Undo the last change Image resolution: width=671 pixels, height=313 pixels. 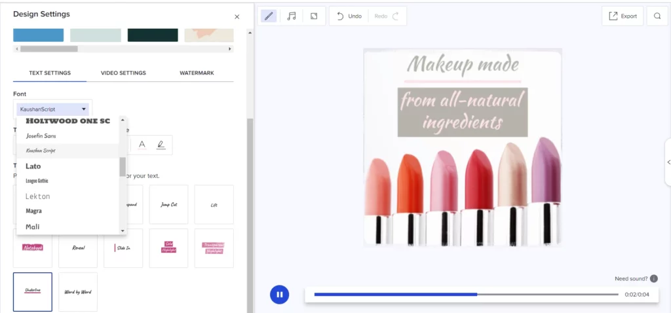(349, 16)
